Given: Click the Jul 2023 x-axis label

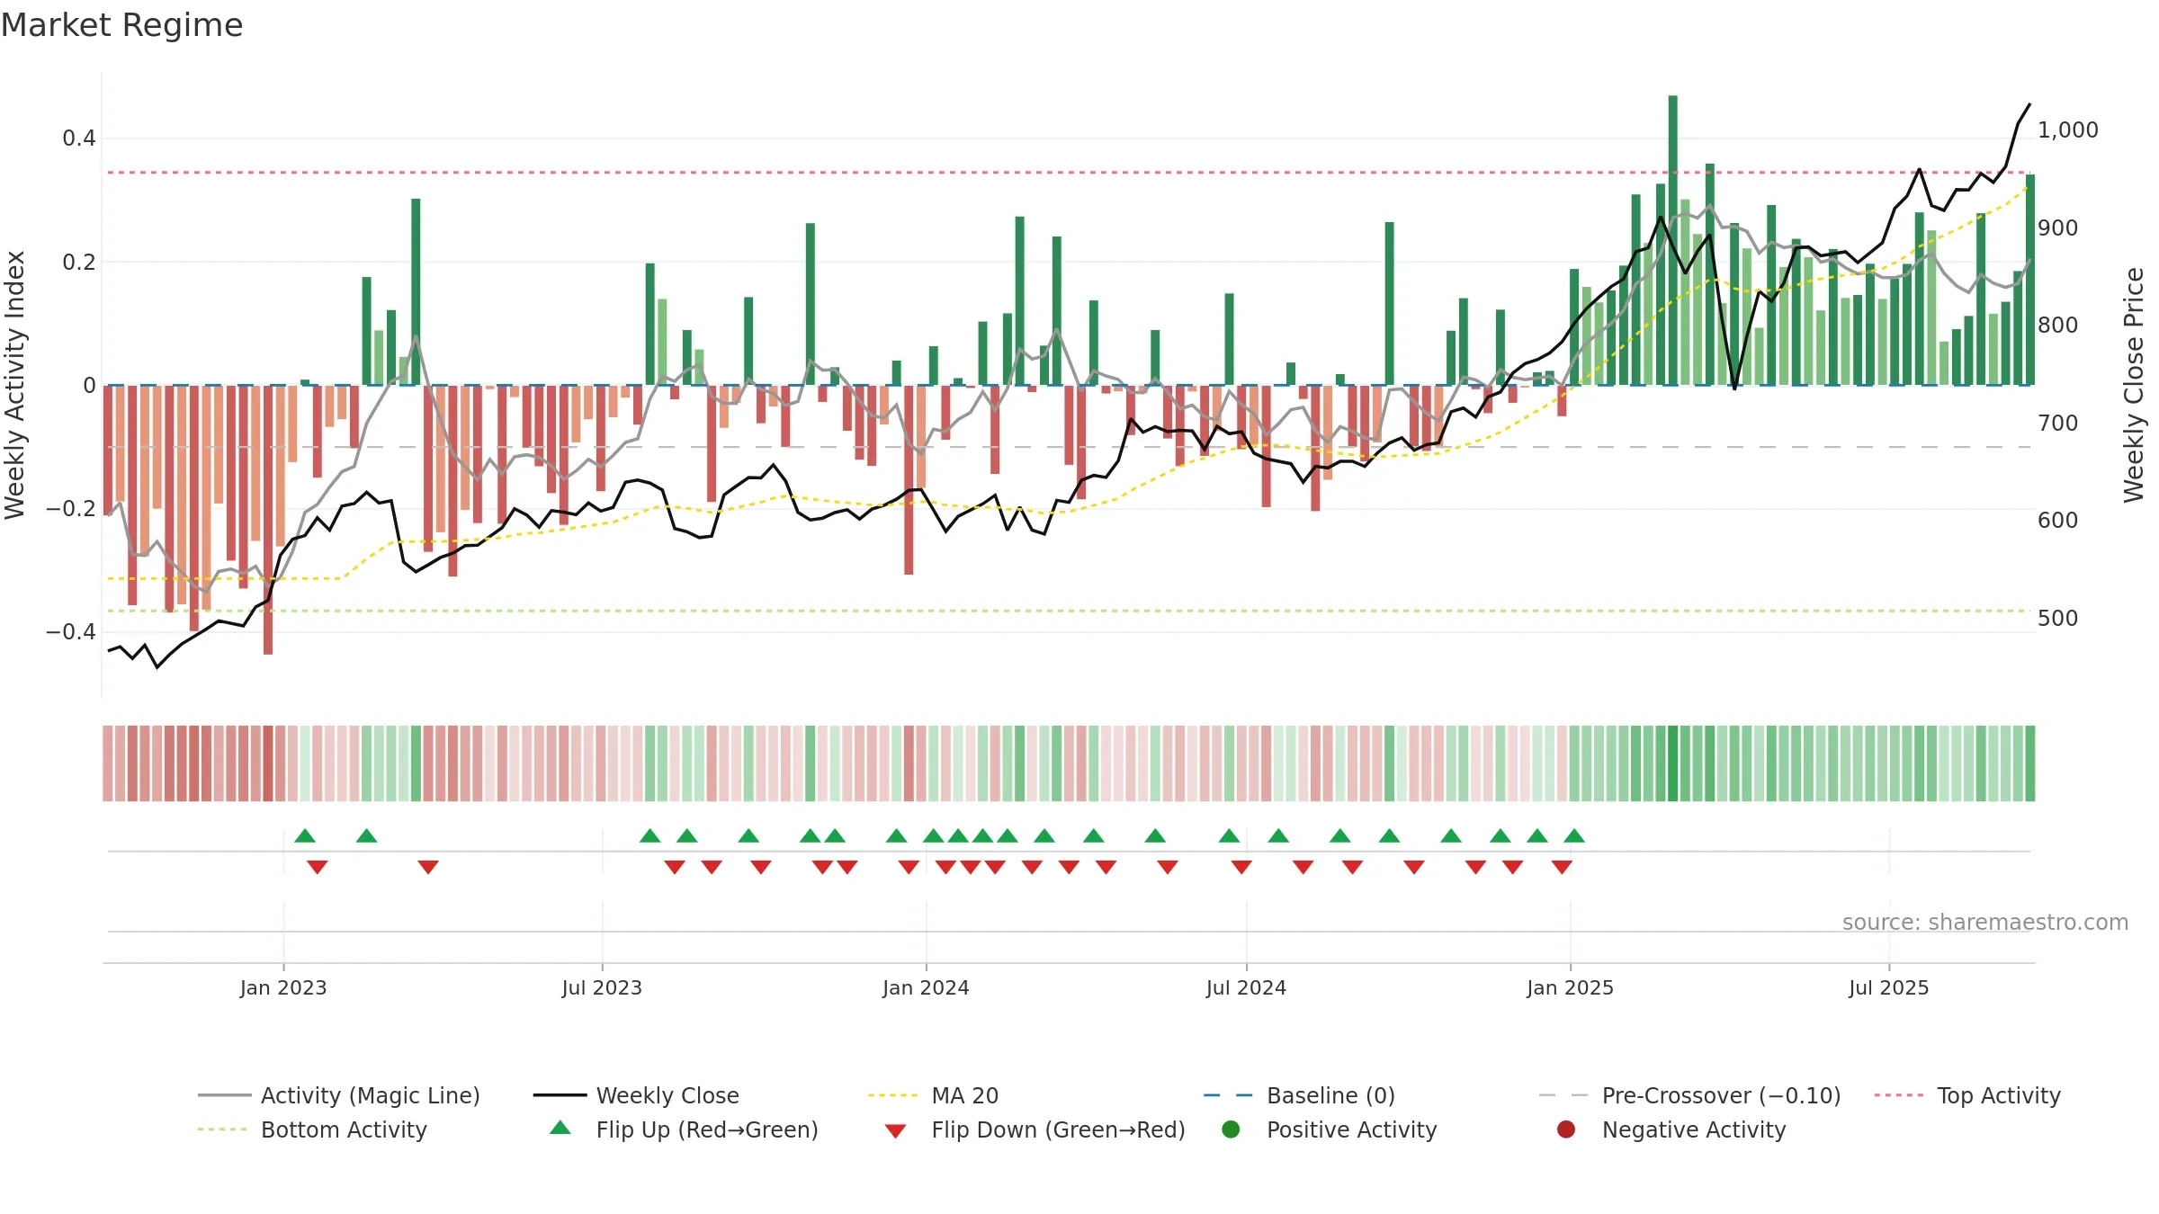Looking at the screenshot, I should click(602, 987).
